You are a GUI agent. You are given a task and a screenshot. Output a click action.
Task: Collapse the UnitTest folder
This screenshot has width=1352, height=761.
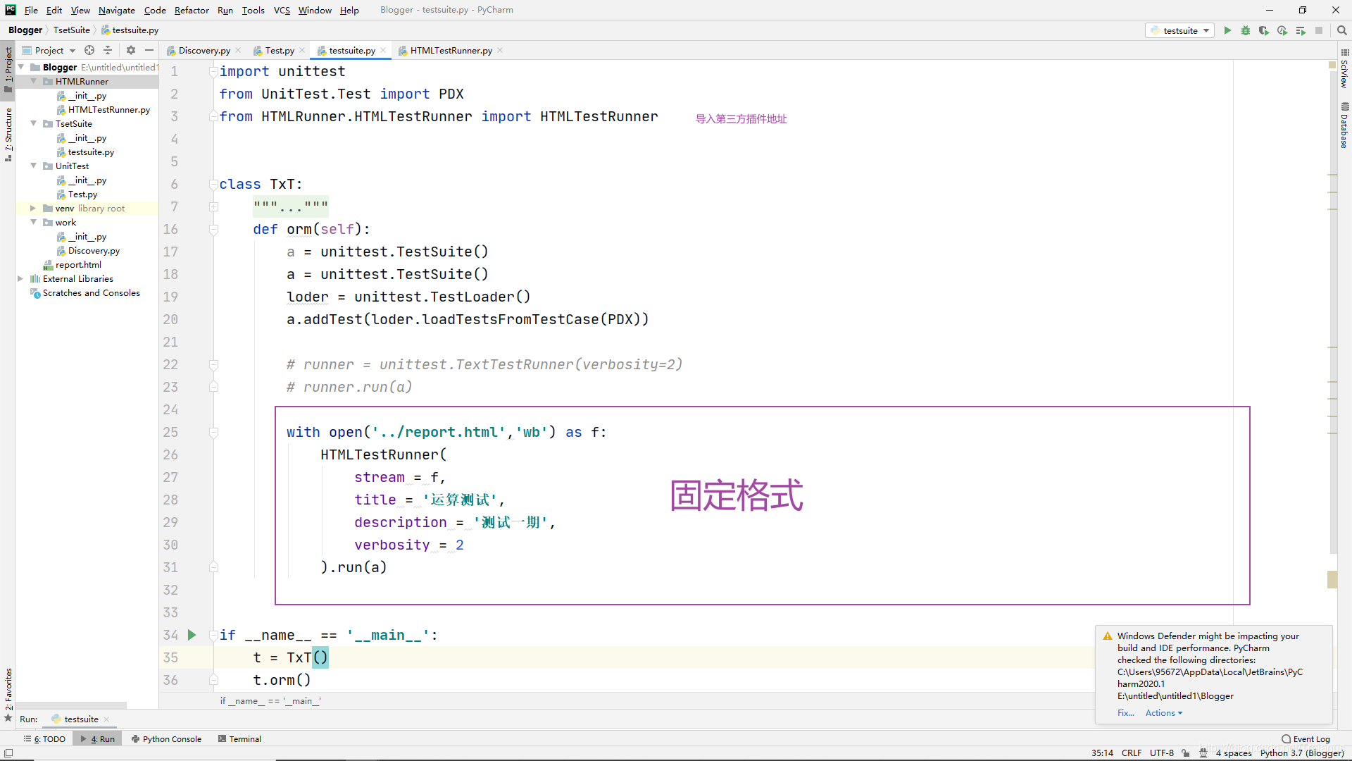[x=33, y=166]
